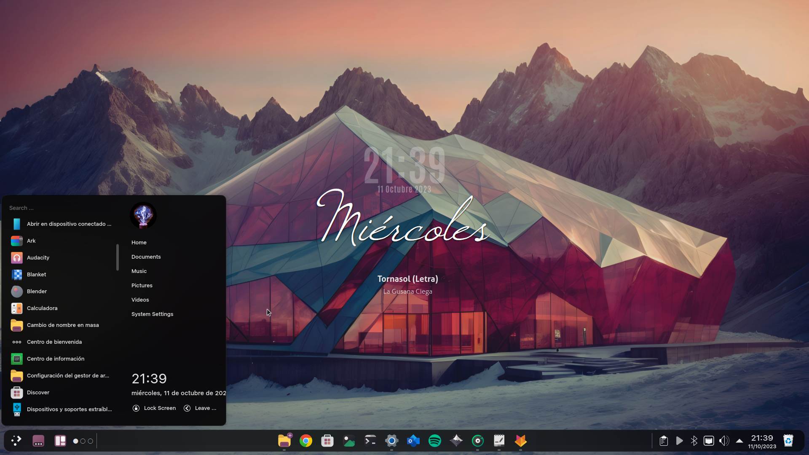
Task: Expand hidden system tray icons arrow
Action: [x=739, y=441]
